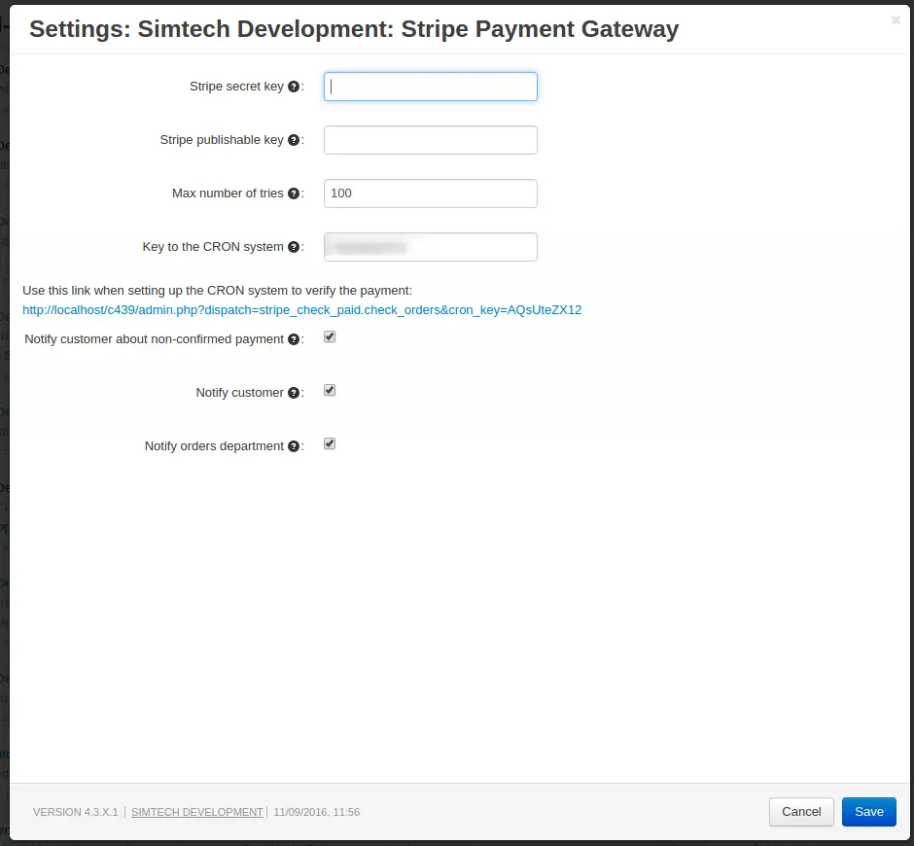Image resolution: width=914 pixels, height=846 pixels.
Task: Open help tooltip for Max number of tries
Action: click(294, 194)
